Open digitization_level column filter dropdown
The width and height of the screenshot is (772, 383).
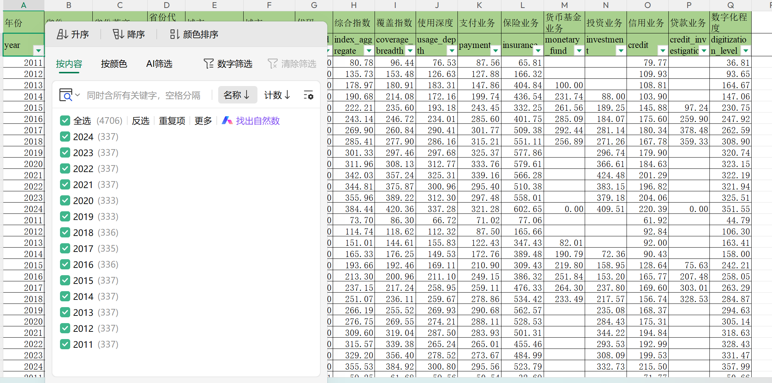pos(746,50)
